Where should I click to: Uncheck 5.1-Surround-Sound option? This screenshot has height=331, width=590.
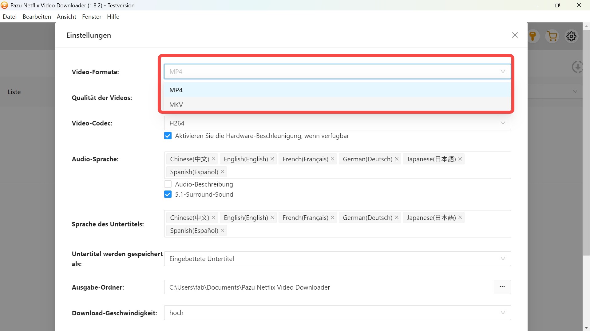tap(168, 194)
